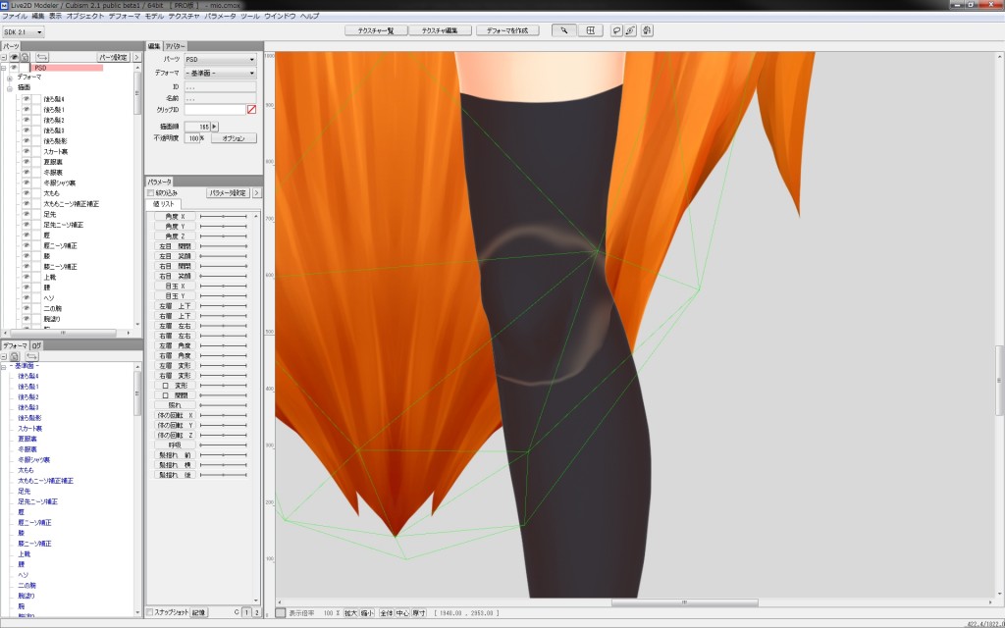Click the lock icon in Parts panel toolbar
The height and width of the screenshot is (628, 1005).
[x=25, y=57]
